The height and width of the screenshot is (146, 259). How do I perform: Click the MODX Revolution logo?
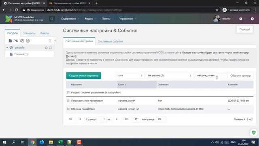[8, 19]
